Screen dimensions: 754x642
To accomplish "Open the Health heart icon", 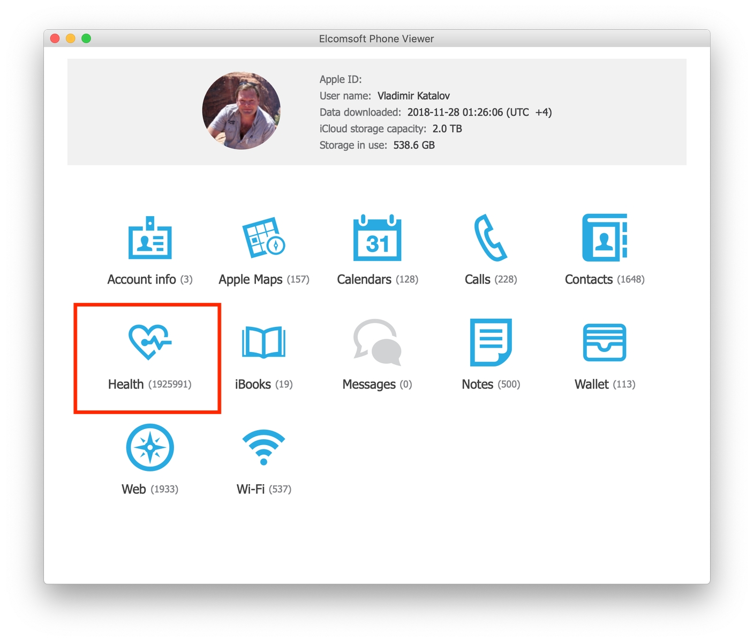I will click(149, 342).
